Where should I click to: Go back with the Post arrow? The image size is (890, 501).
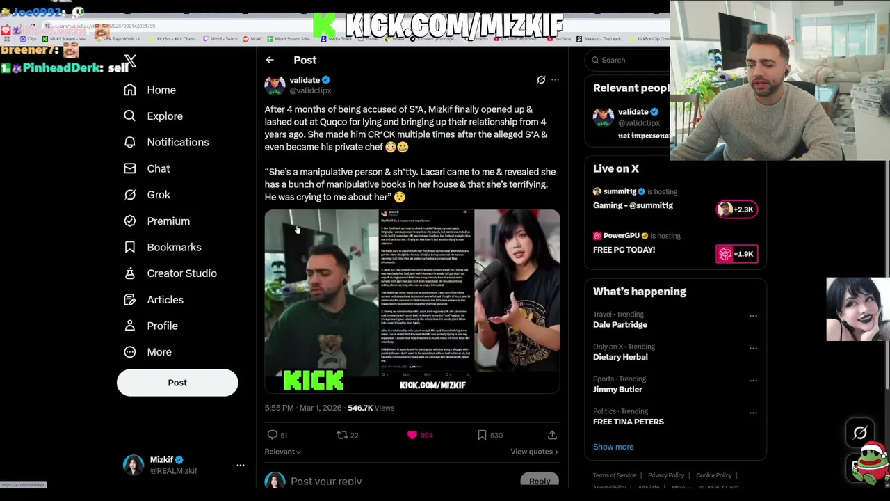tap(270, 61)
